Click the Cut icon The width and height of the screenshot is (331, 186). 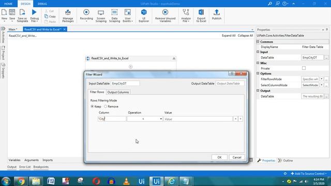(x=47, y=11)
